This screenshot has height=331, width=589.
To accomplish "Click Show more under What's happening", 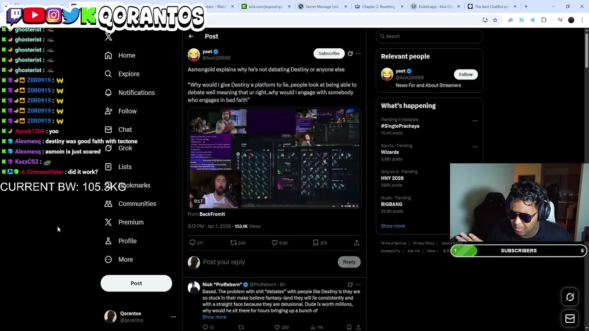I will 393,226.
